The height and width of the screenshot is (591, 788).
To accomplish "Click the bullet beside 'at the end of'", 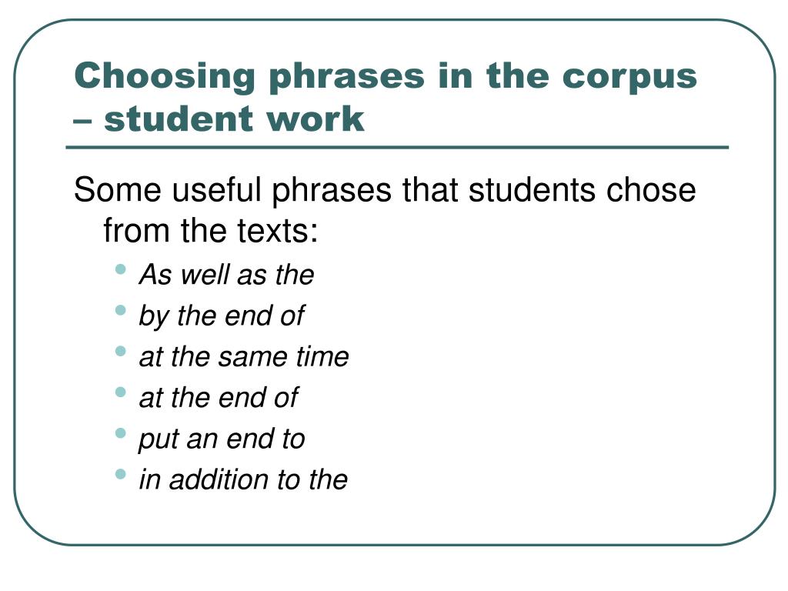I will (x=120, y=392).
